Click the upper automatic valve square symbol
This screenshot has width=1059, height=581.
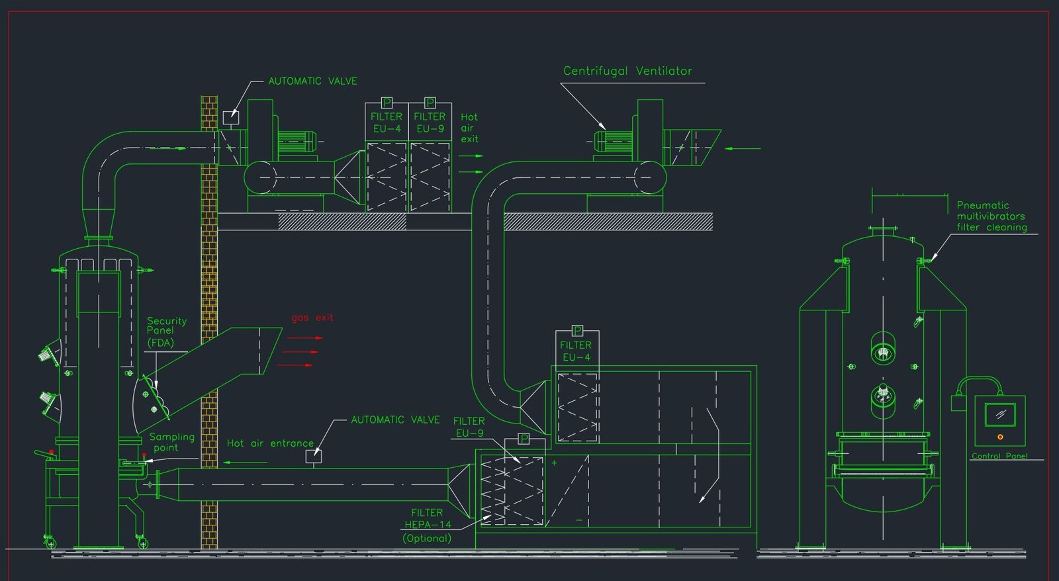pos(230,118)
